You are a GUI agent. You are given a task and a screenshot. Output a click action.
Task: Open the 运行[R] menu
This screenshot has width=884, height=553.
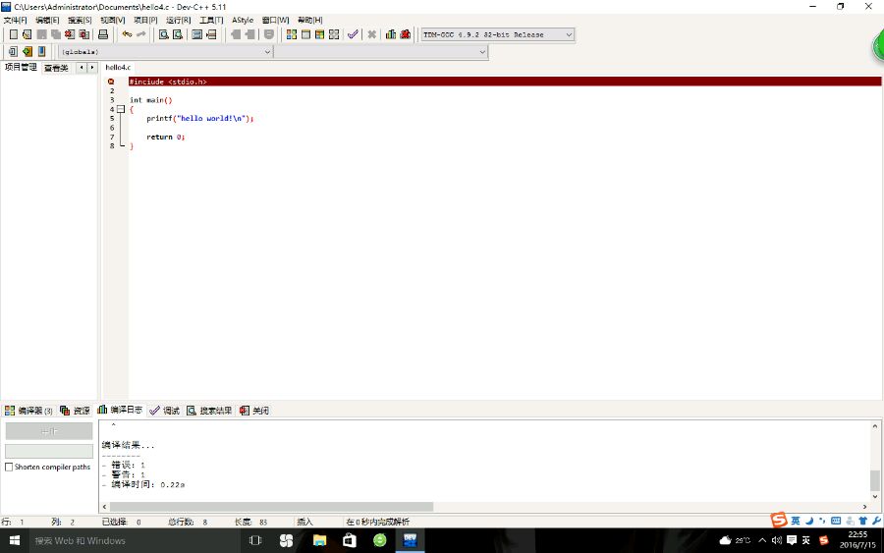coord(178,20)
